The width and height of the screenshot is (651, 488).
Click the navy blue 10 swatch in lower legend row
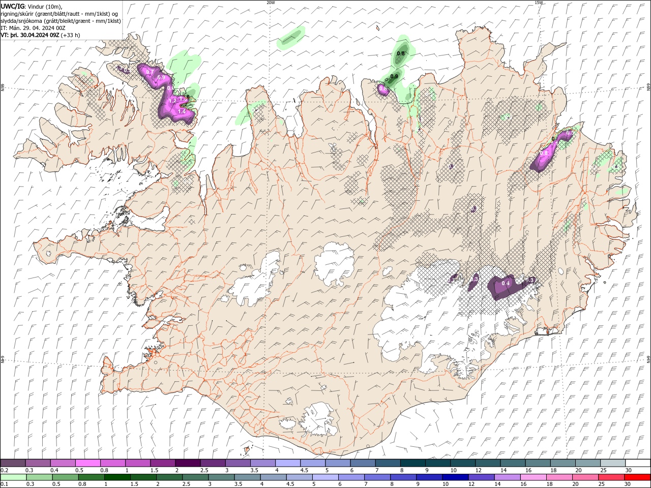[x=455, y=477]
